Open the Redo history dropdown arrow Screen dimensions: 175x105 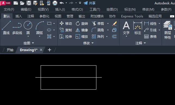[76, 3]
